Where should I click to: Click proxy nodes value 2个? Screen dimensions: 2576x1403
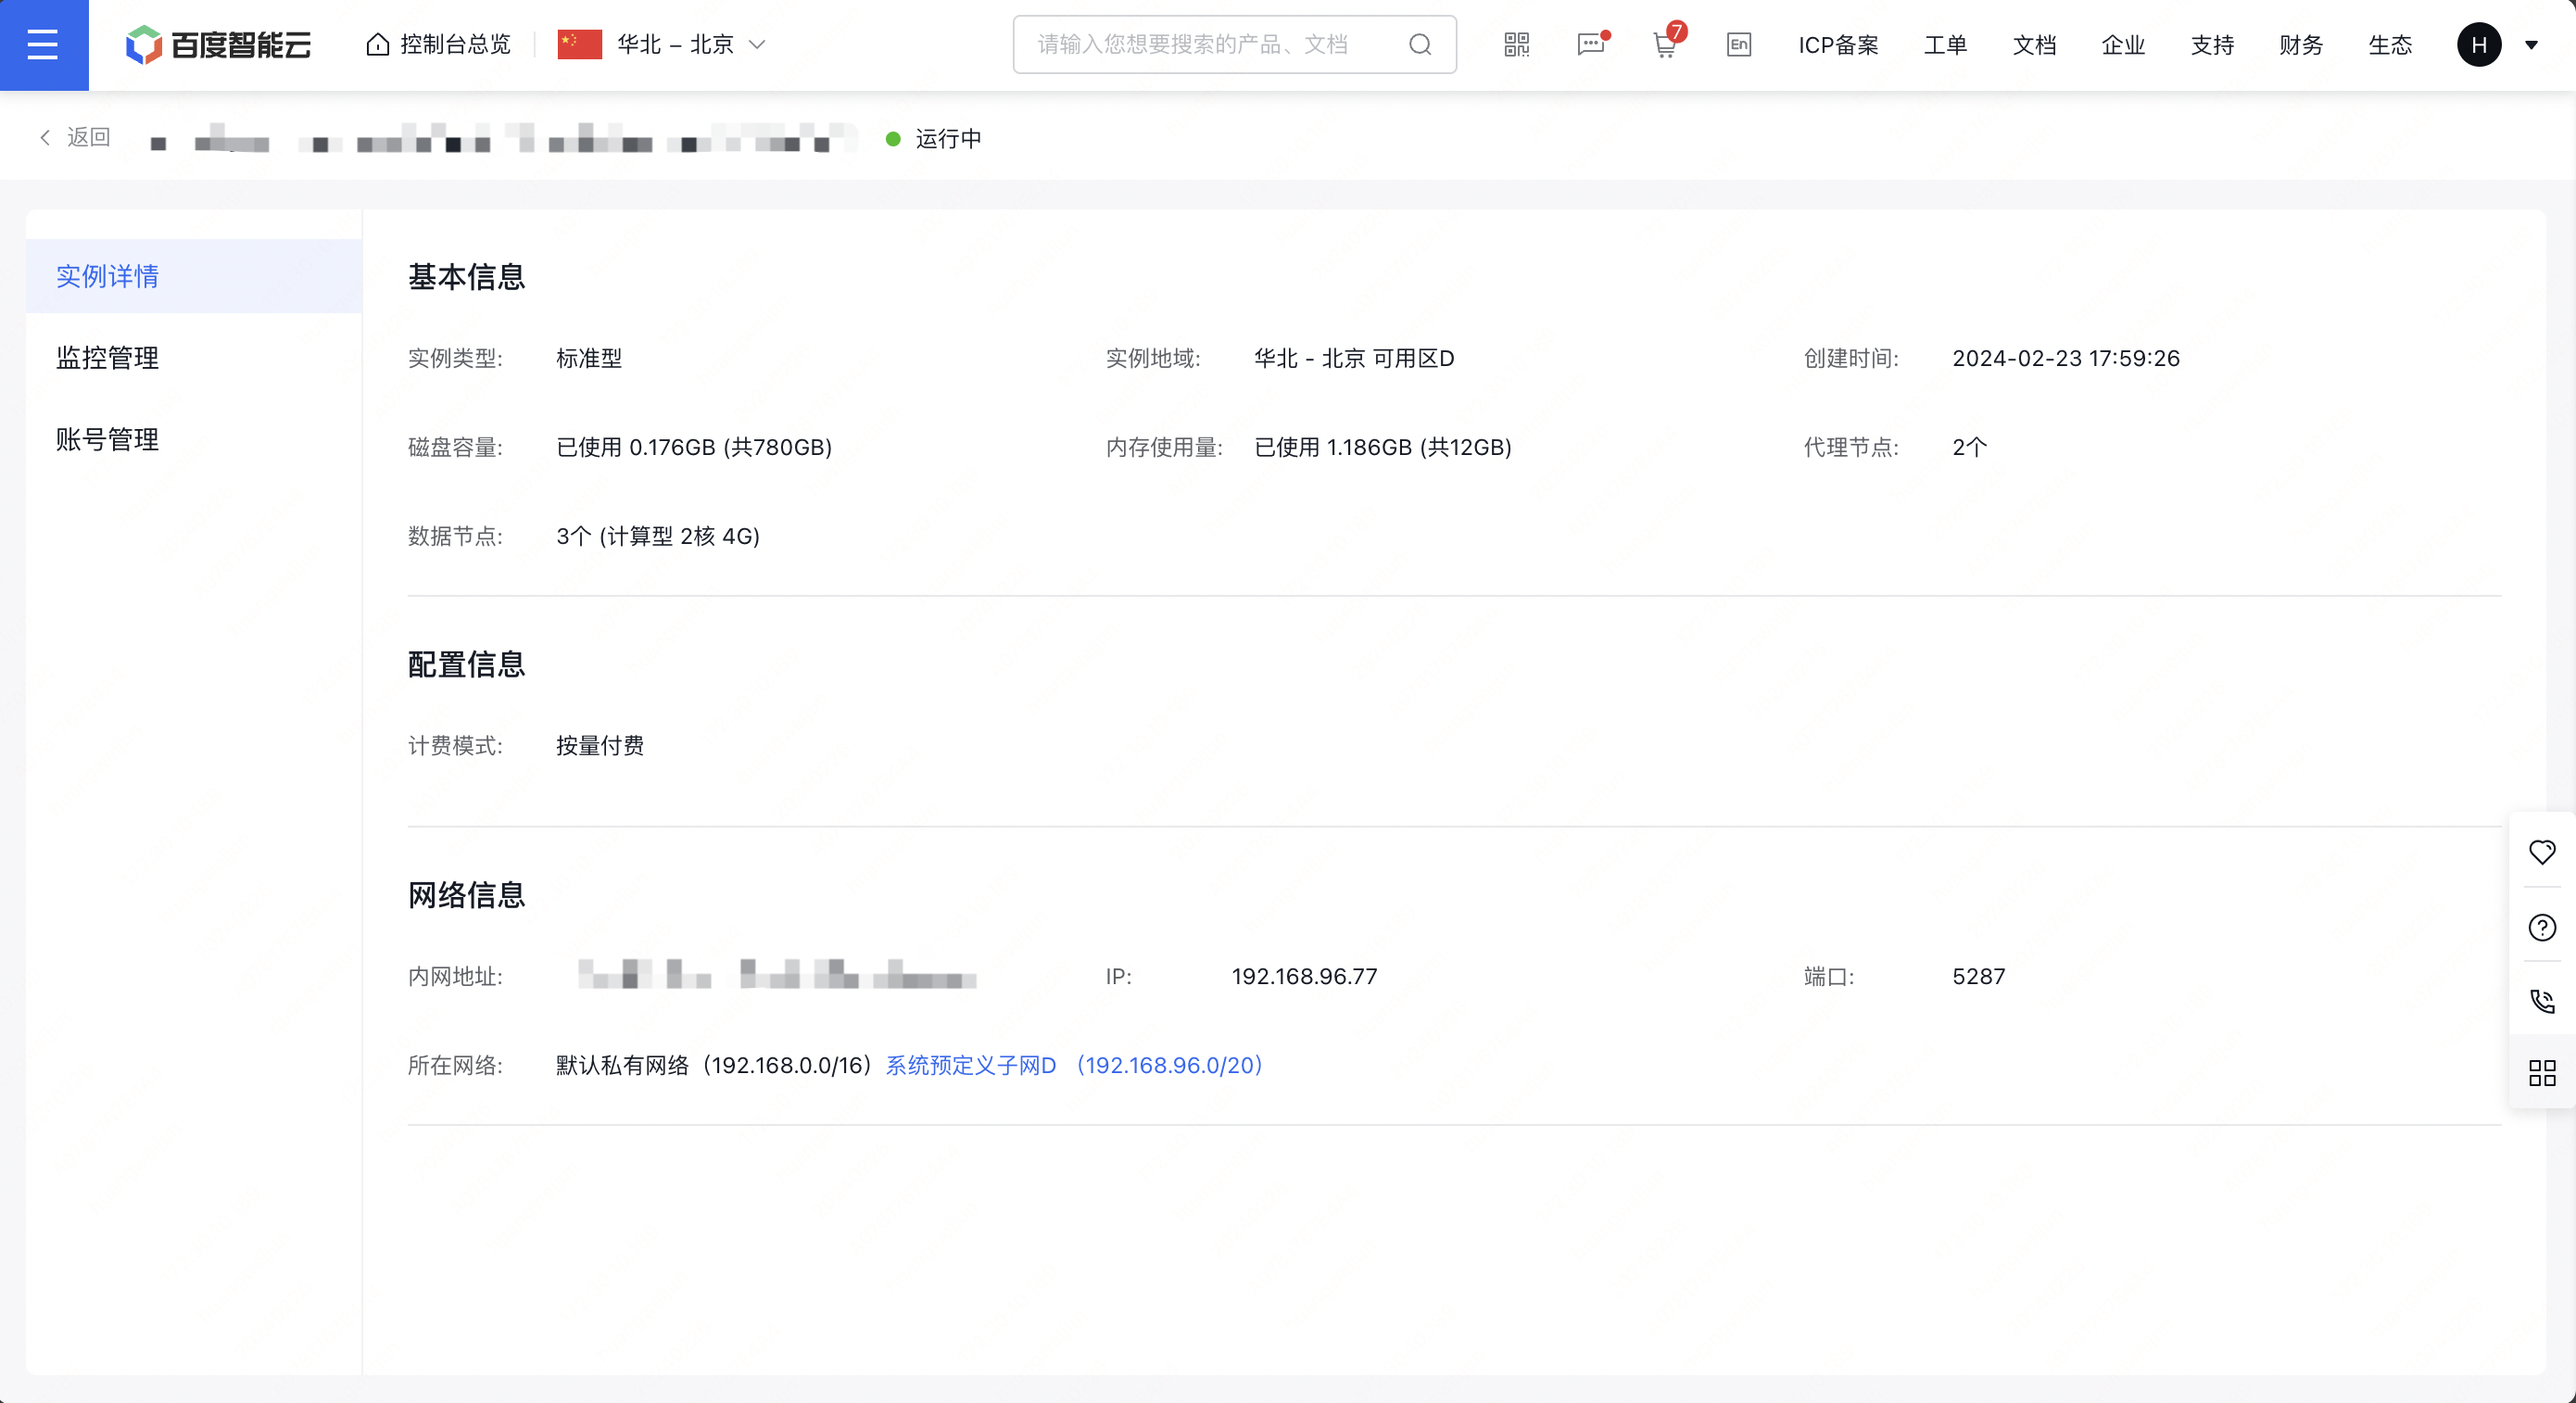point(1970,448)
